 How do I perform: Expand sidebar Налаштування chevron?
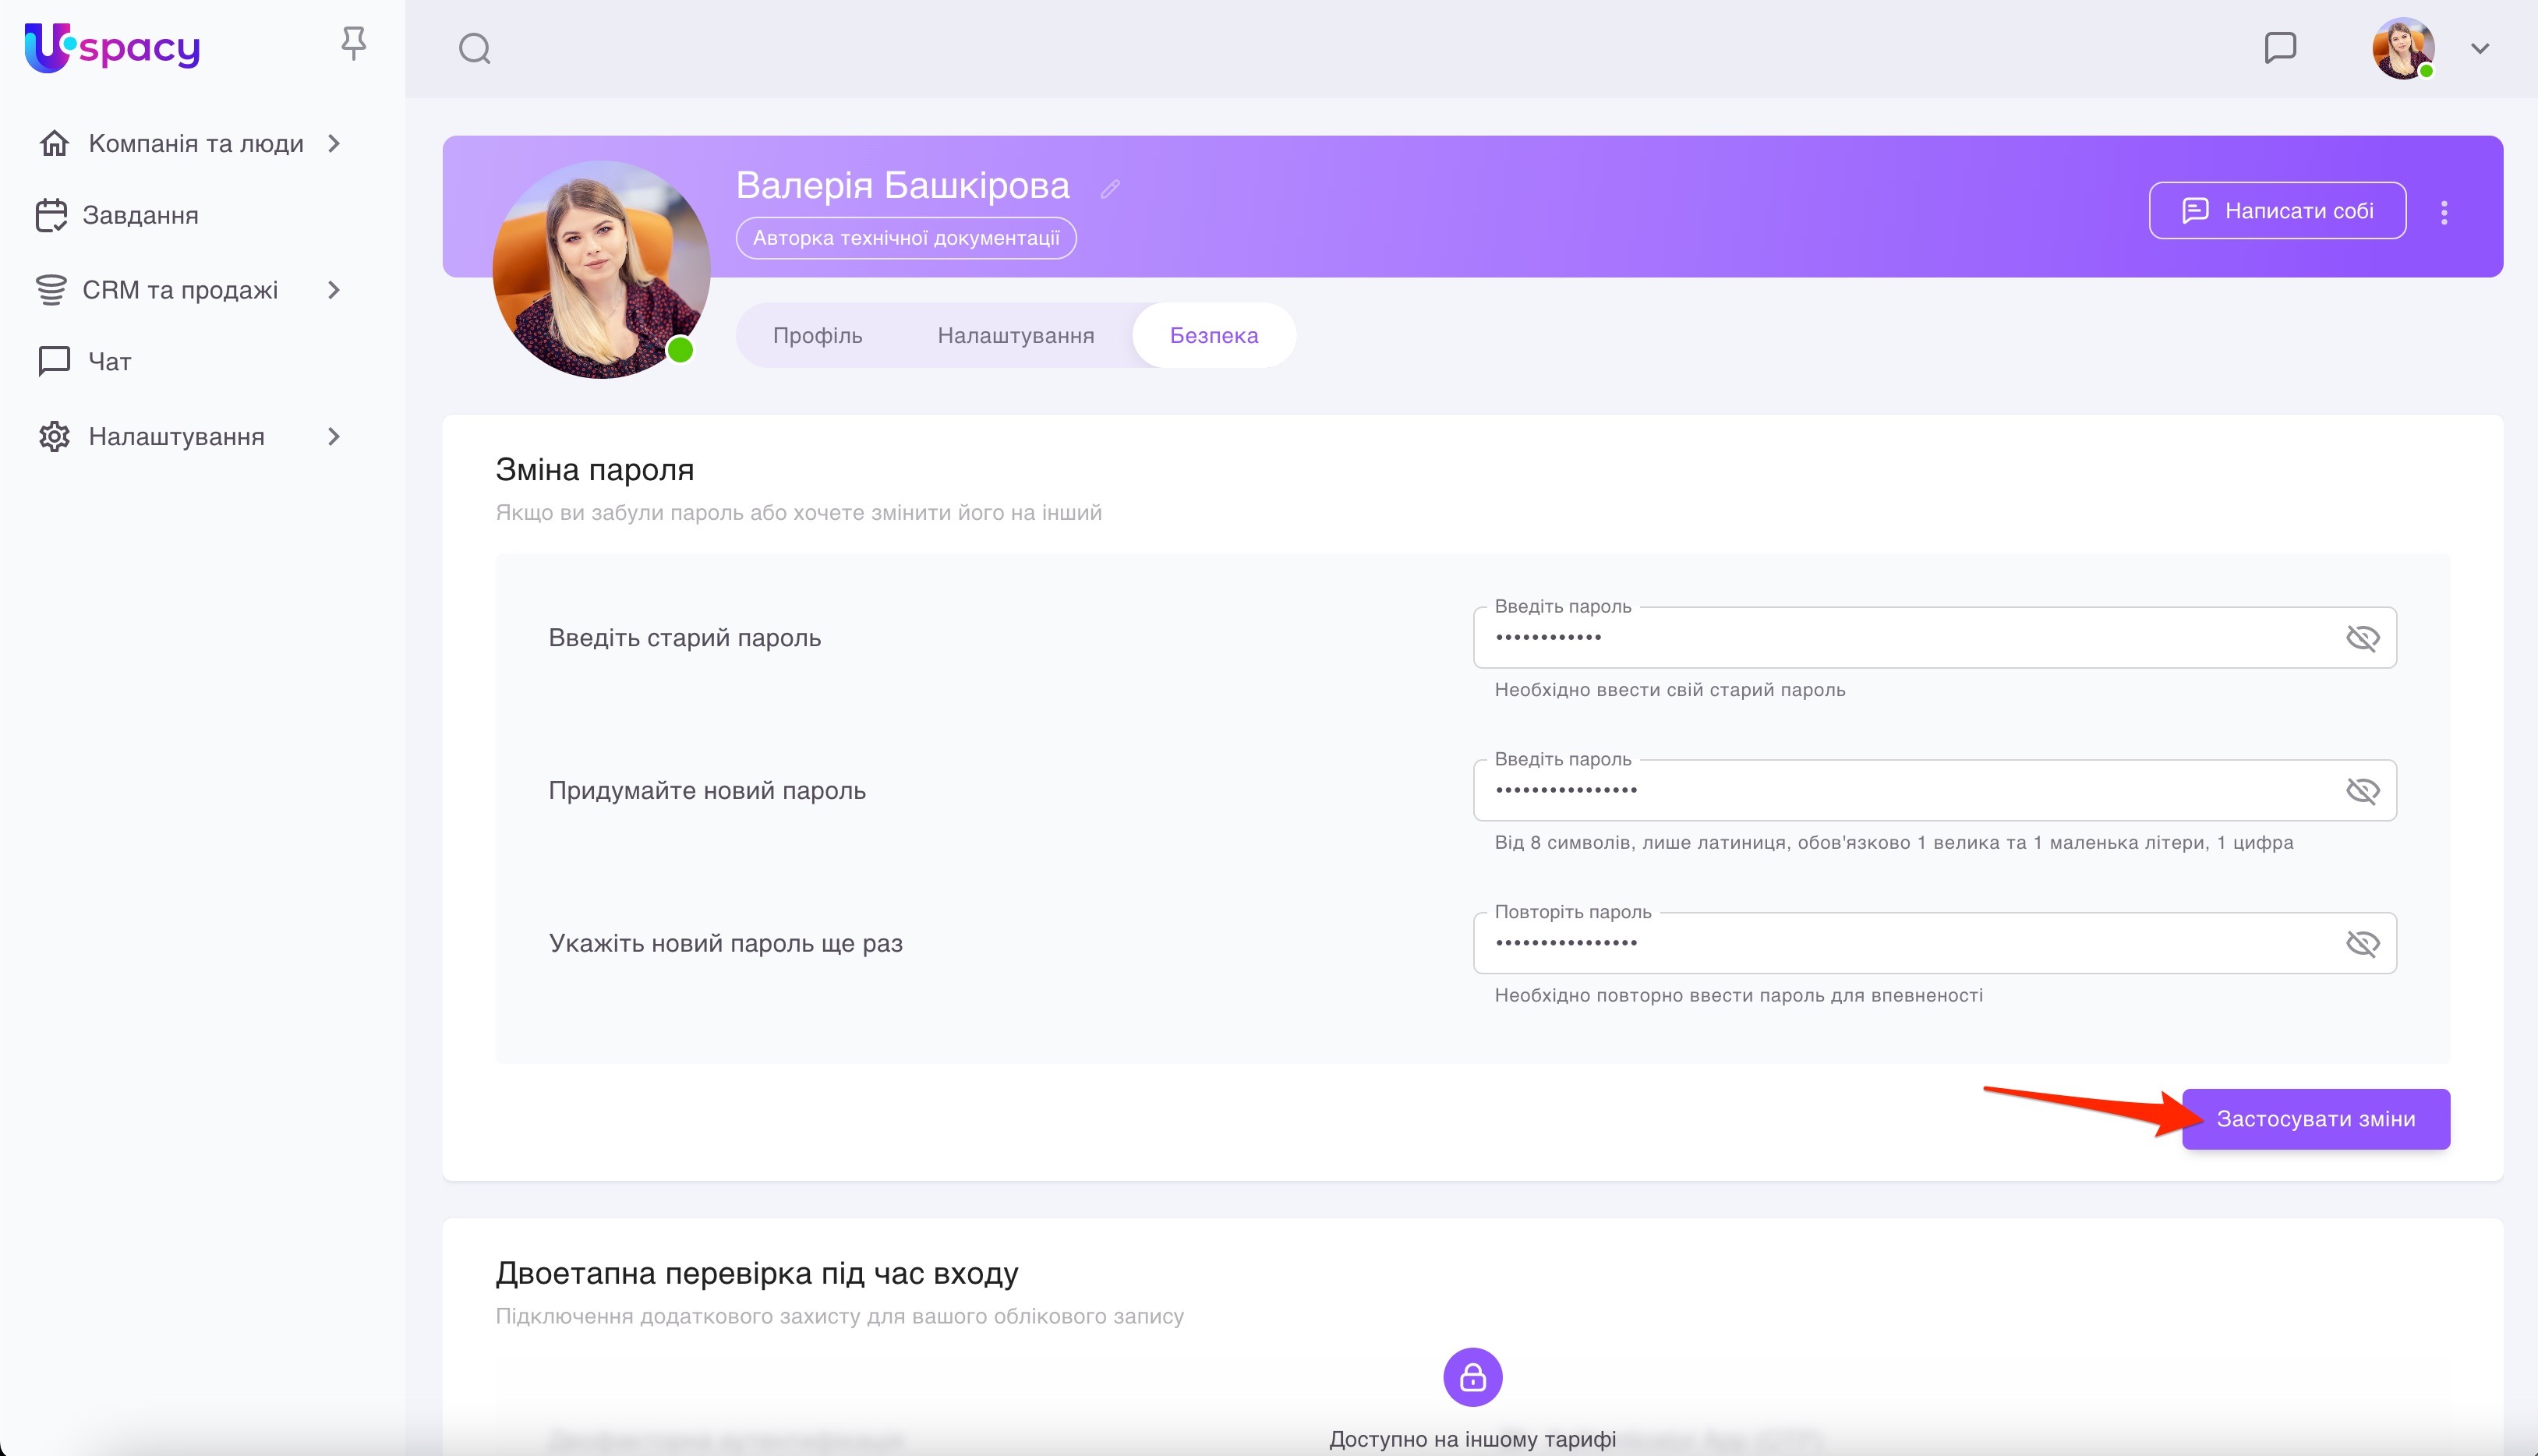pos(334,437)
